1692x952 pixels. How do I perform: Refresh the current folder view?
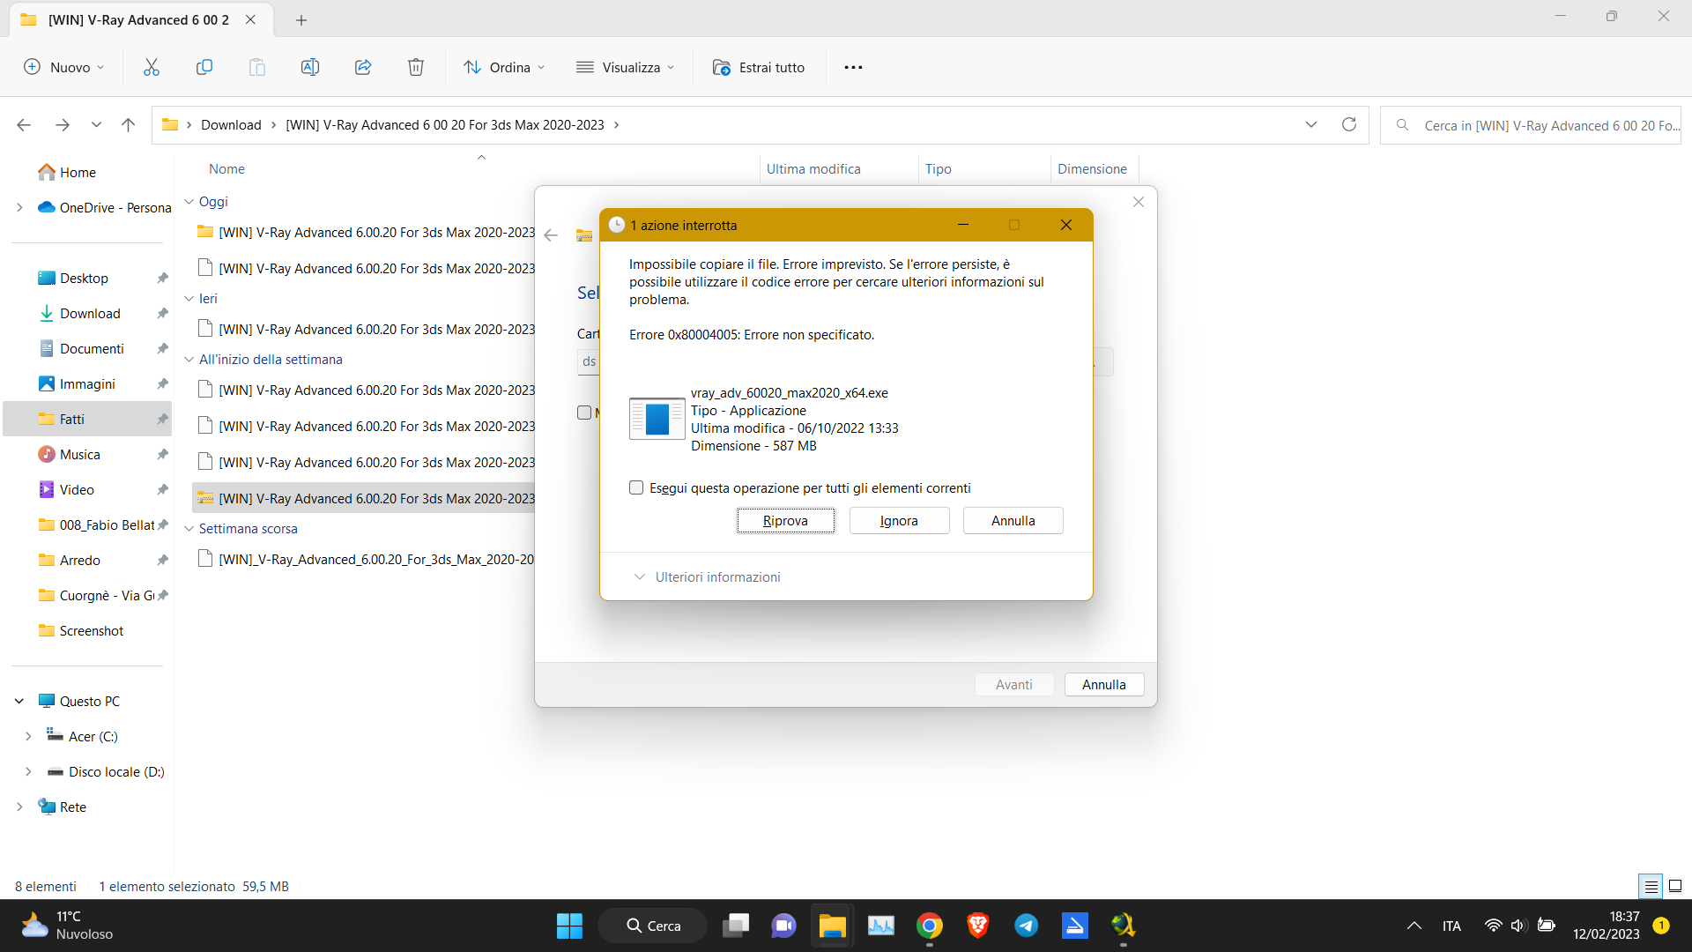(1348, 124)
